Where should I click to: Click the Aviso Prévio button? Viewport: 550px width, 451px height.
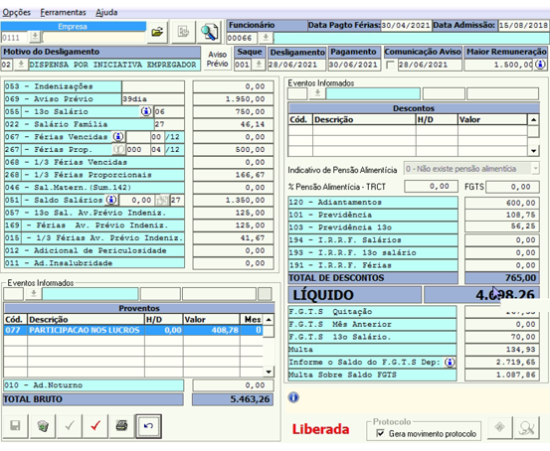point(217,59)
